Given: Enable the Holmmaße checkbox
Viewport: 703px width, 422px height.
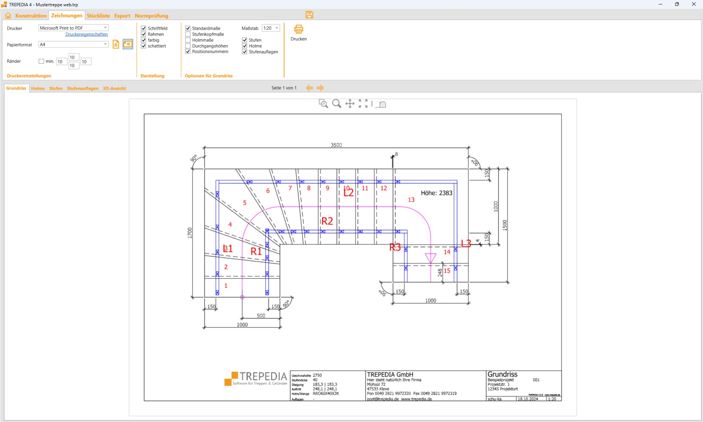Looking at the screenshot, I should coord(188,40).
